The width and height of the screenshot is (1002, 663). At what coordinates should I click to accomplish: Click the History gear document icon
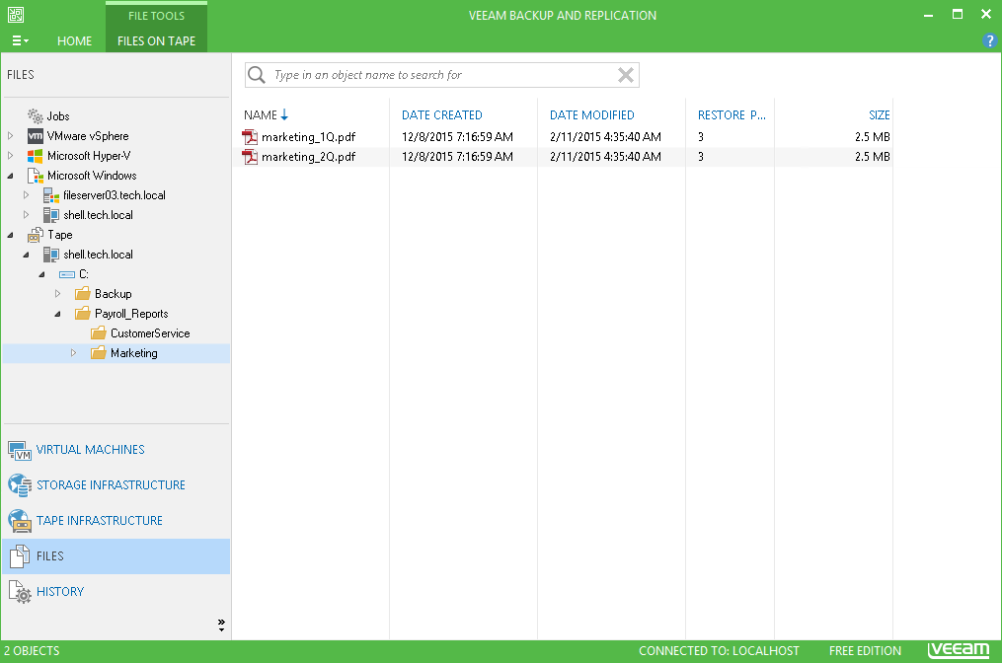pyautogui.click(x=19, y=592)
